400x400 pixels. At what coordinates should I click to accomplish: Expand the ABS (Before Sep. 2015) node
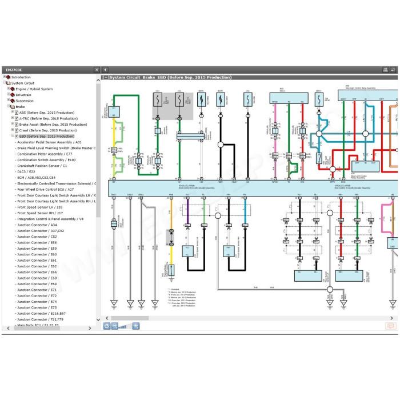coord(13,112)
